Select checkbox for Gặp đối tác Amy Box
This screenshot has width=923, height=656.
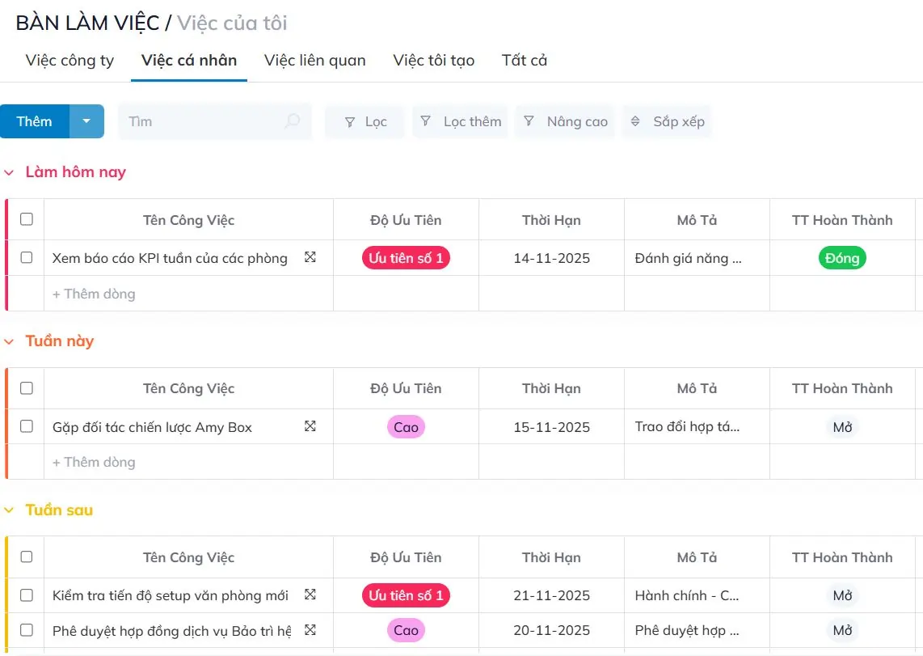[x=25, y=426]
